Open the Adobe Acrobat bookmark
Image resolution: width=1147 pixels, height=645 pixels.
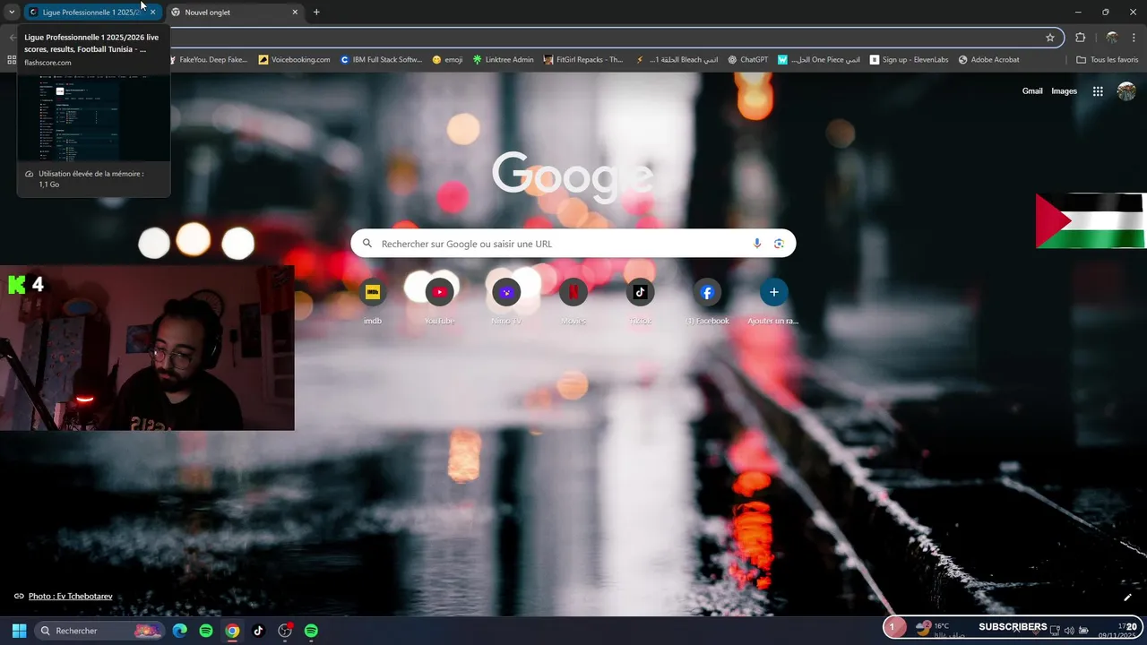[988, 60]
